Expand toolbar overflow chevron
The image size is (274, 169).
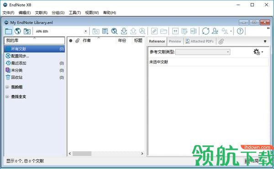[268, 28]
